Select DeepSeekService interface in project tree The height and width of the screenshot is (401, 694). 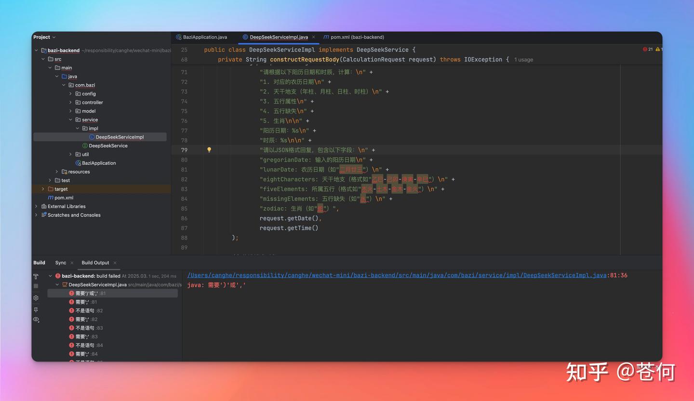click(x=108, y=146)
